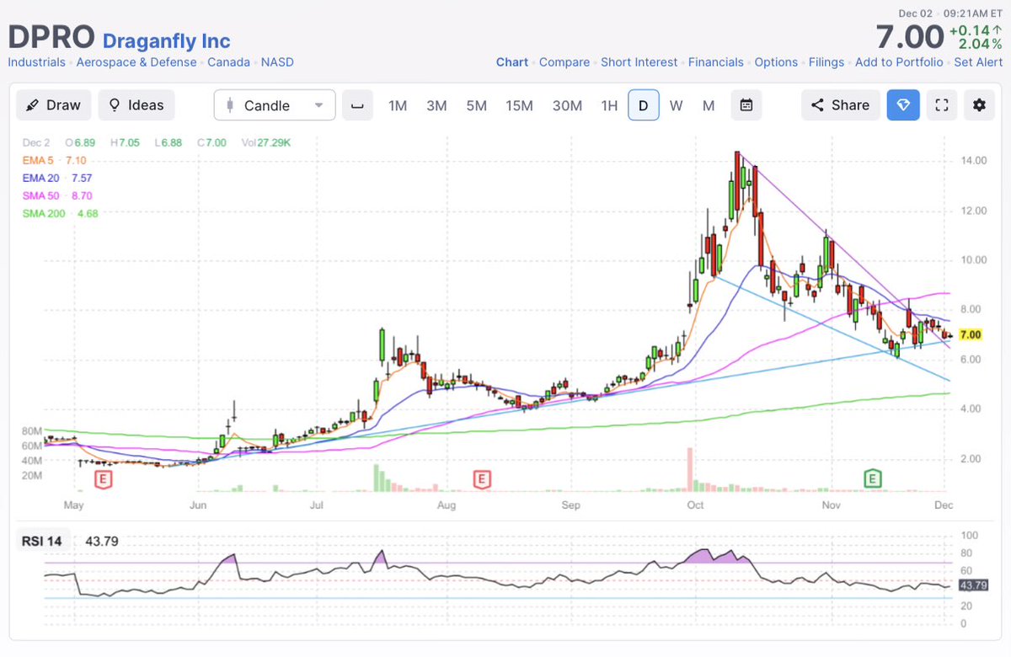The image size is (1011, 657).
Task: Click the Share button
Action: pyautogui.click(x=840, y=105)
